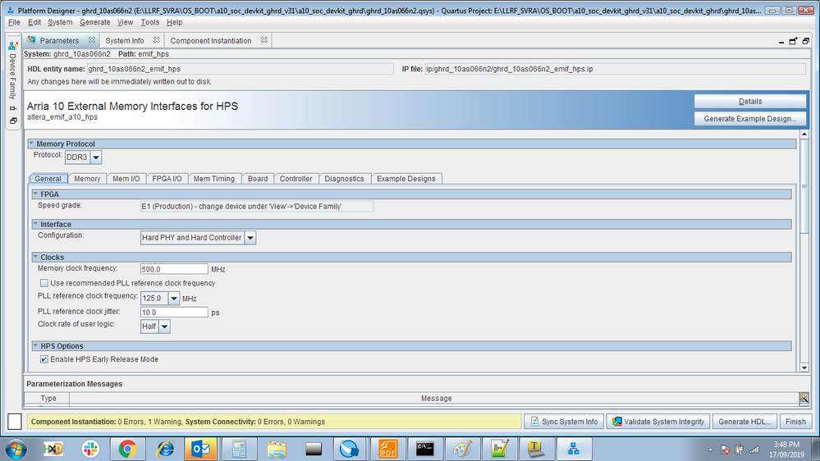
Task: Open the Windows Start orb
Action: pos(16,449)
